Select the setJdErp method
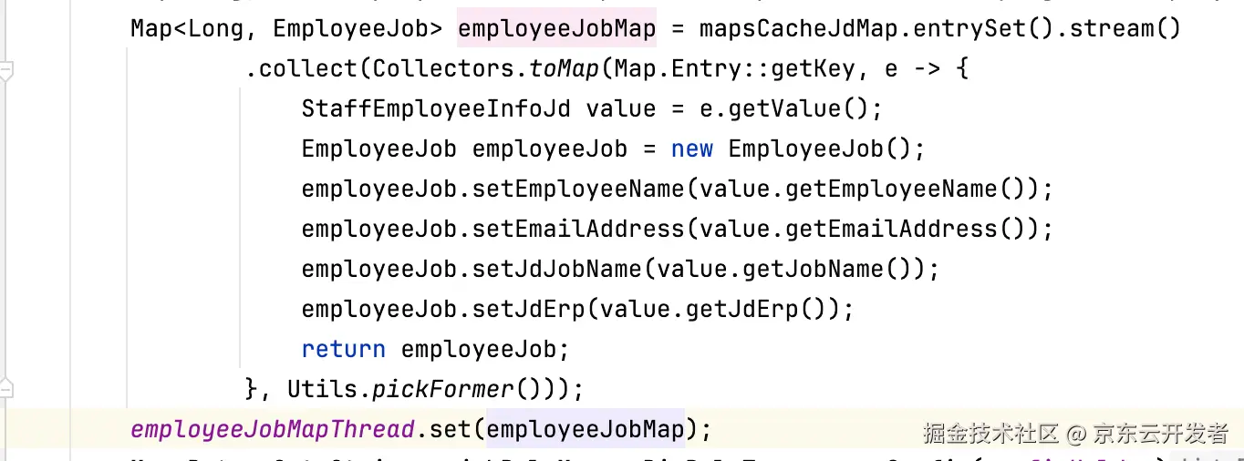 click(529, 310)
